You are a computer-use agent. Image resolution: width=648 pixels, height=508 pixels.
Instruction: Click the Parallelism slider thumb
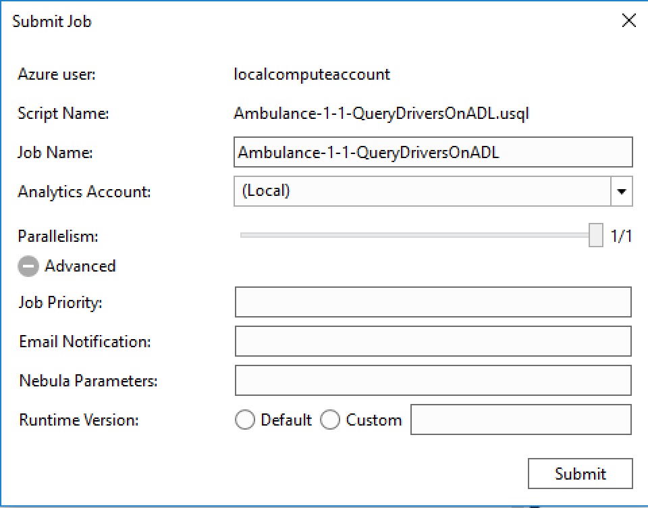pyautogui.click(x=595, y=235)
